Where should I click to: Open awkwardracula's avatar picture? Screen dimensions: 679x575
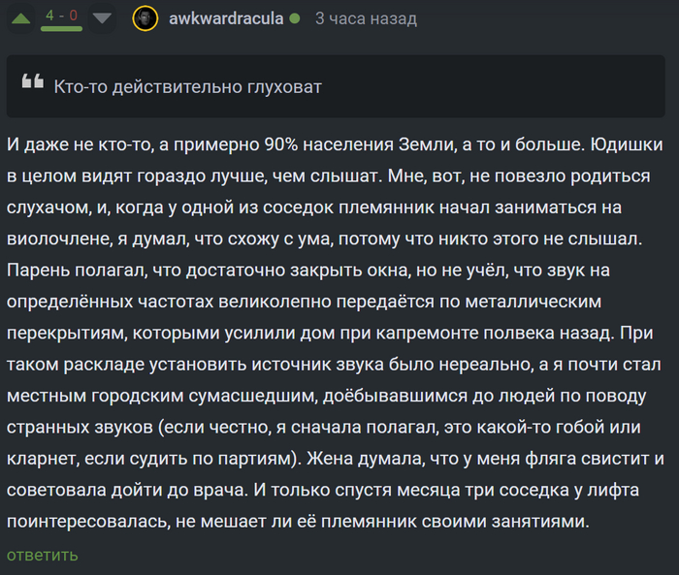(145, 18)
